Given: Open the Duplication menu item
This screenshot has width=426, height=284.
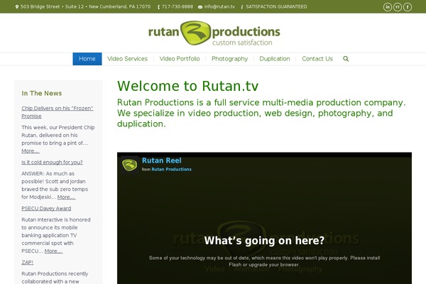Looking at the screenshot, I should tap(275, 59).
